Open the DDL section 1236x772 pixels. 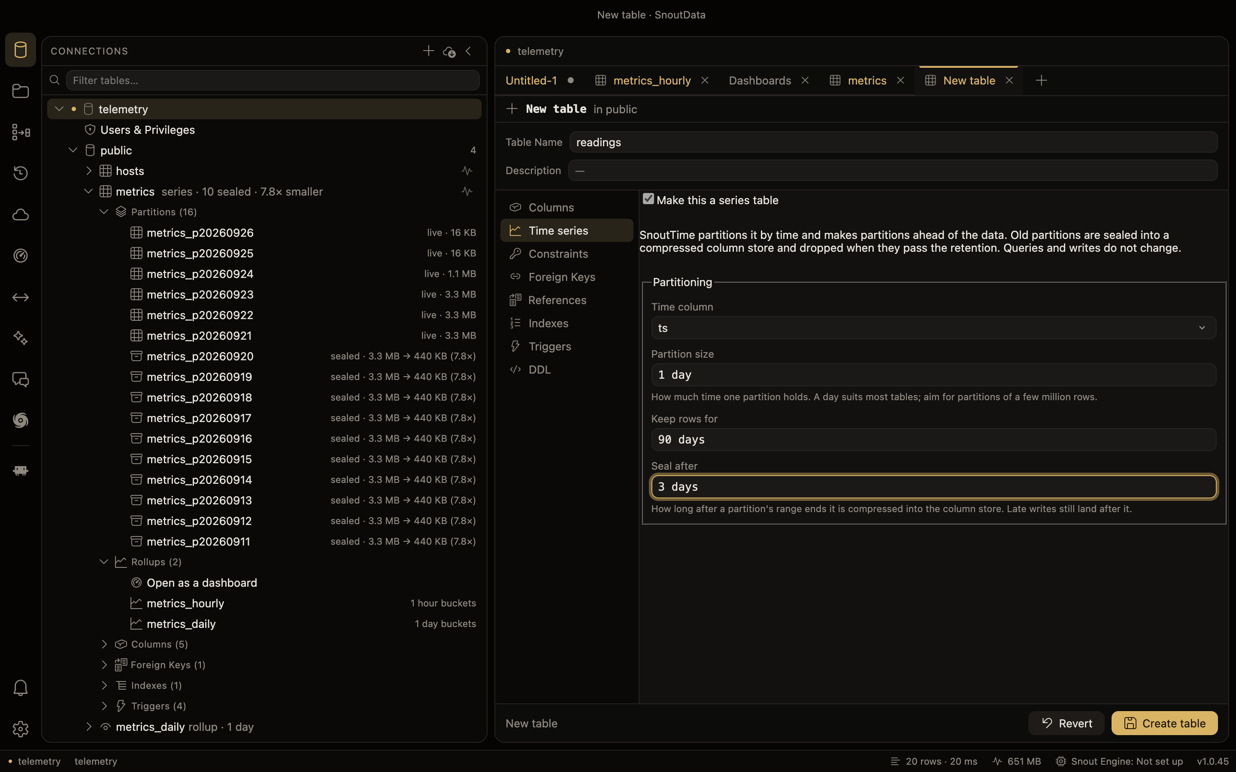point(567,370)
